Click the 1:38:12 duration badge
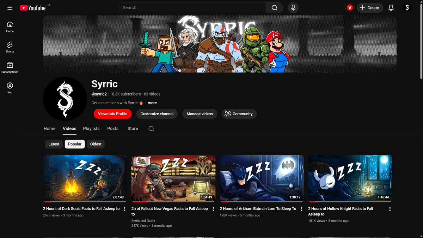The width and height of the screenshot is (423, 238). tap(295, 197)
